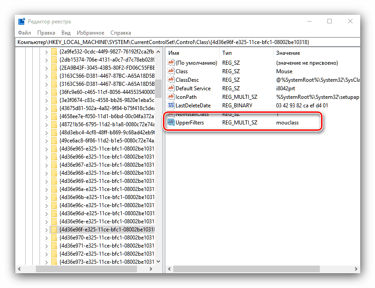Click the registry path address bar
The width and height of the screenshot is (375, 288).
188,42
